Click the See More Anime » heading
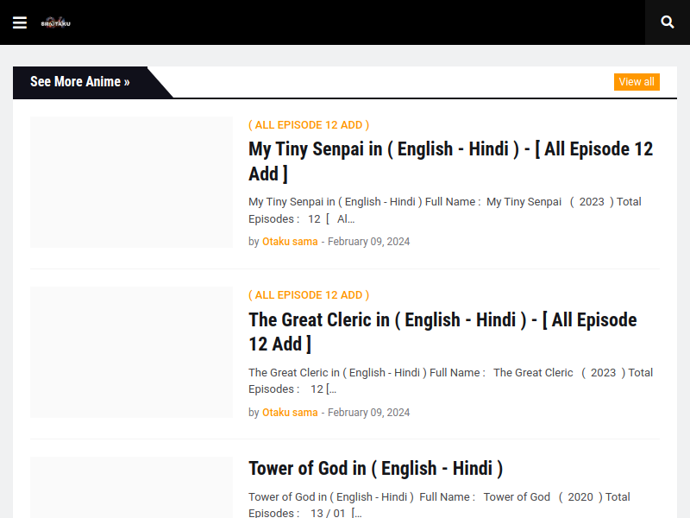Screen dimensions: 690x518 click(x=80, y=82)
